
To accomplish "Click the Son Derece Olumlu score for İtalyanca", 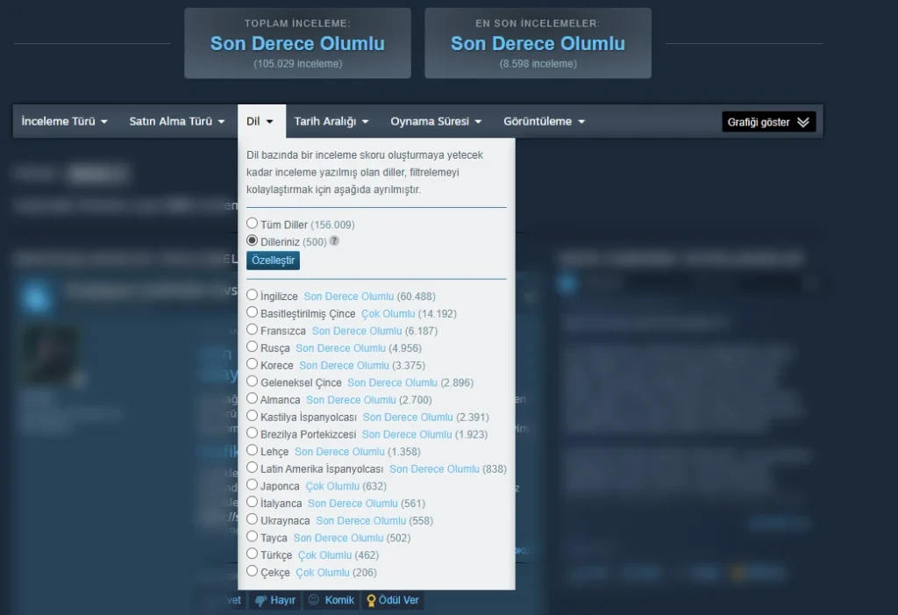I will 353,504.
